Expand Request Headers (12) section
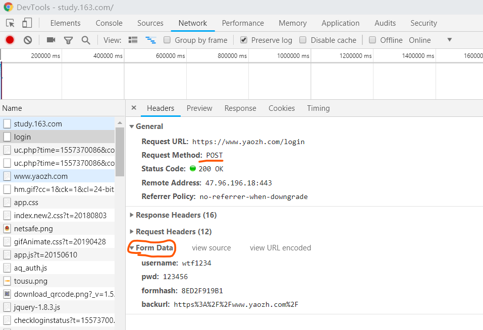 pos(132,232)
